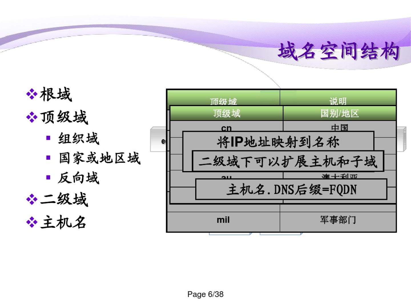Select the cn table cell
411x308 pixels.
pyautogui.click(x=226, y=127)
